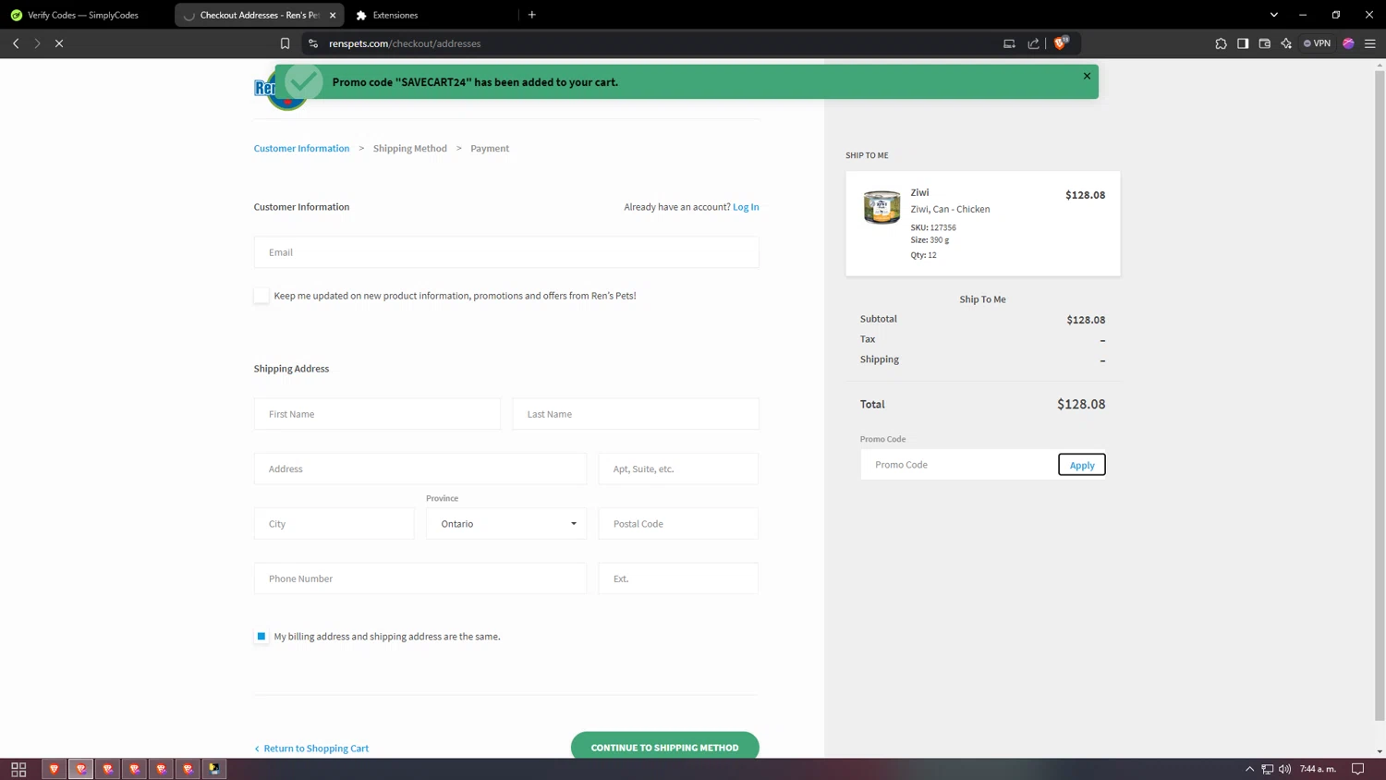Viewport: 1386px width, 780px height.
Task: Open the network icon in system tray
Action: coord(1268,769)
